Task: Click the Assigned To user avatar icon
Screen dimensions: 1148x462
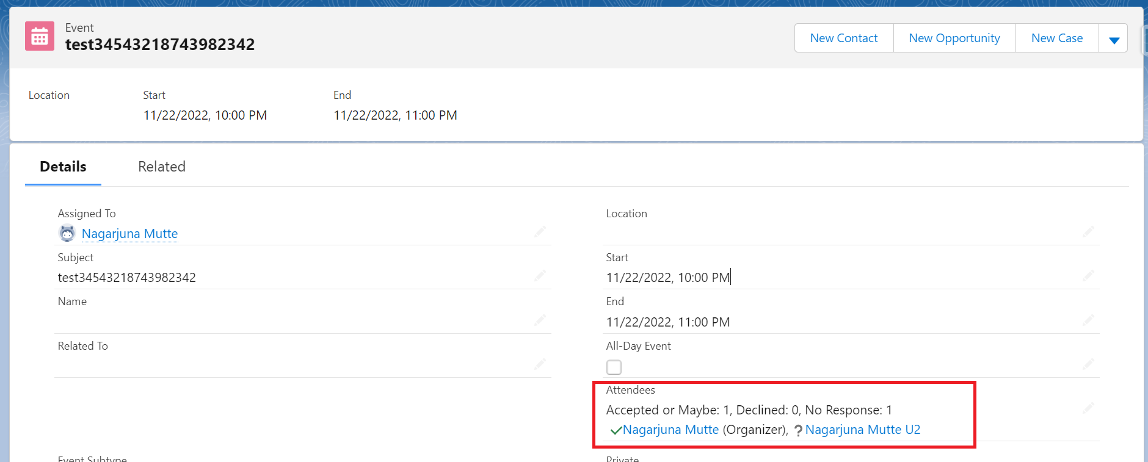Action: point(67,233)
